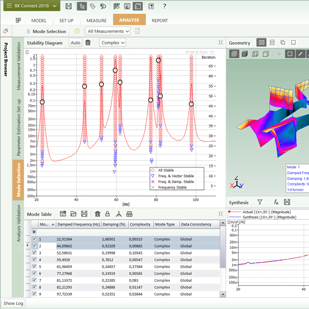The image size is (309, 309).
Task: Uncheck the checkbox for mode 1
Action: [x=35, y=239]
